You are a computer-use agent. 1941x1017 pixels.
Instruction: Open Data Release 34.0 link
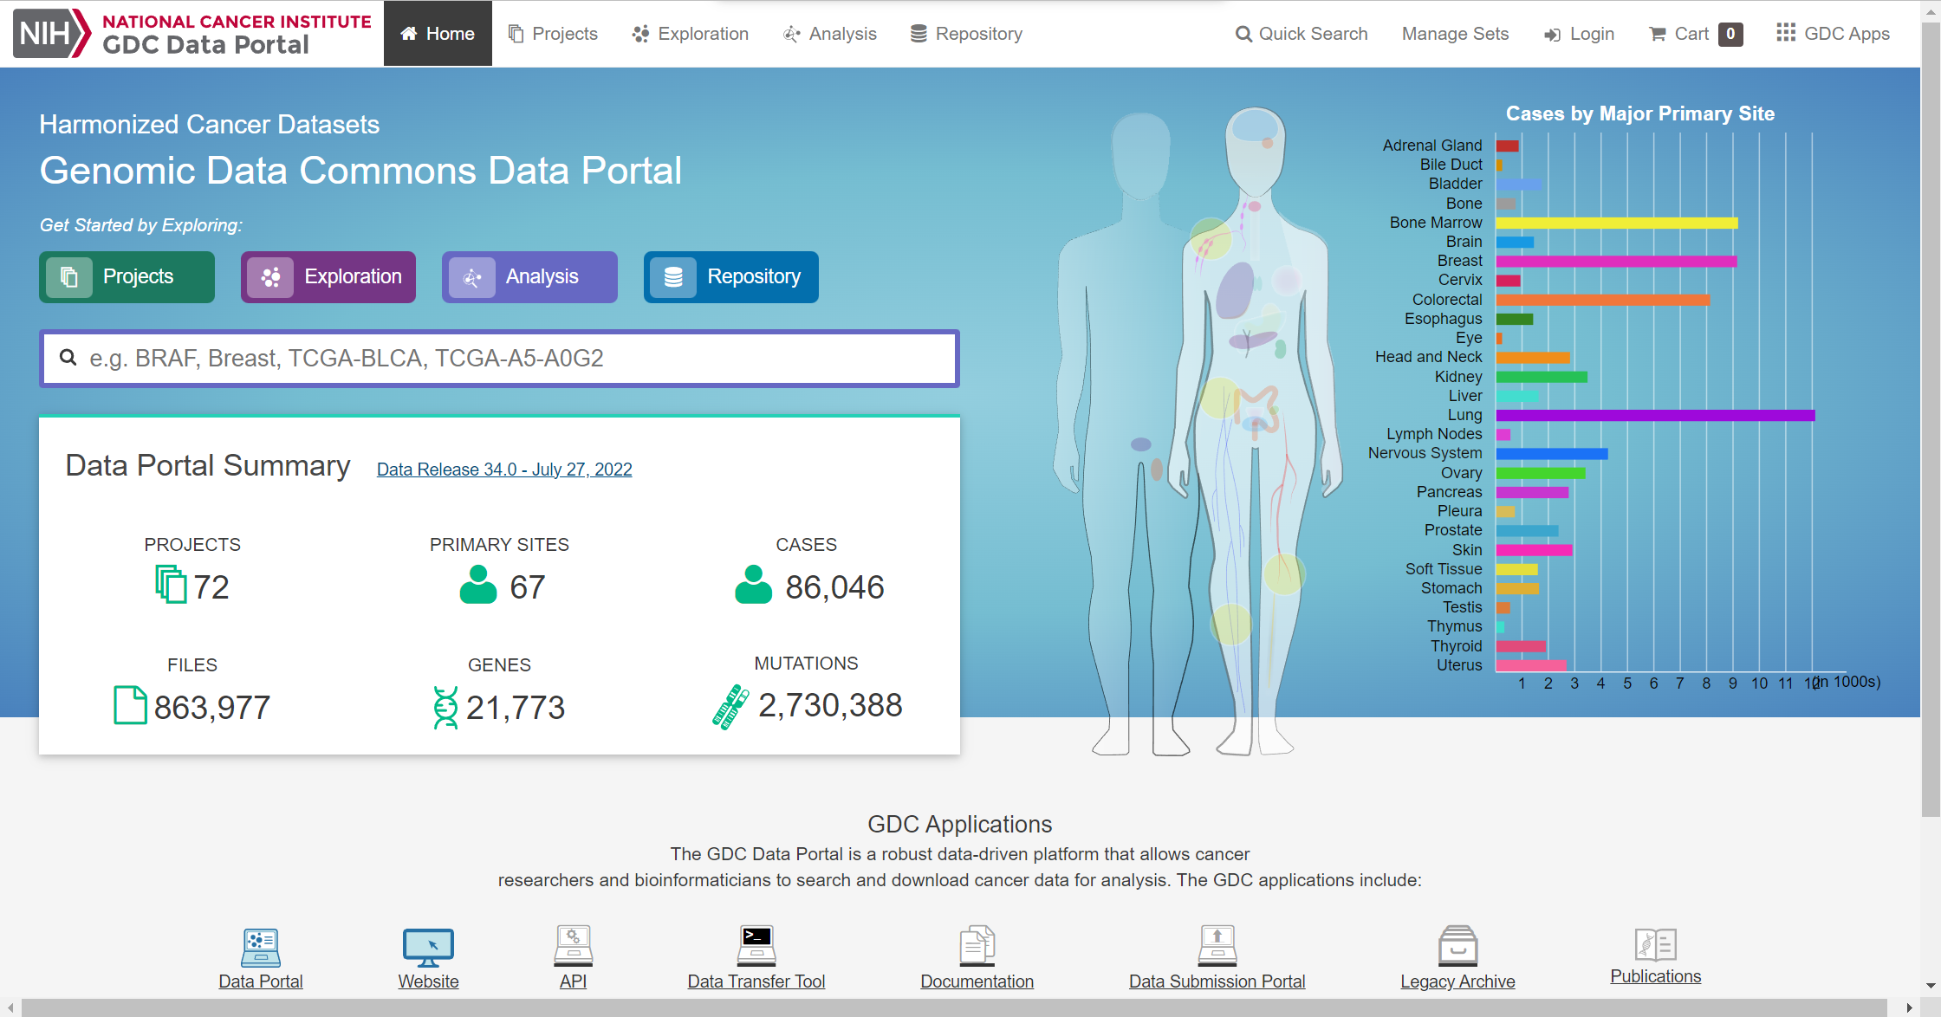coord(504,470)
